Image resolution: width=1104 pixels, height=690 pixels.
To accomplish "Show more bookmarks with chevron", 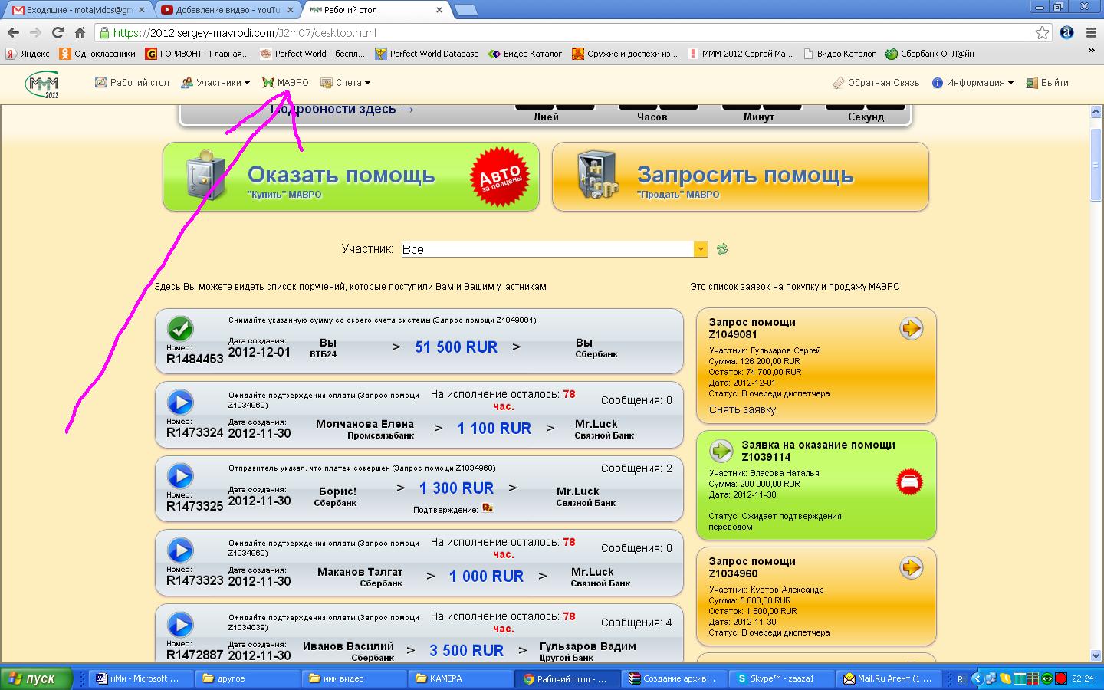I will click(x=1092, y=51).
